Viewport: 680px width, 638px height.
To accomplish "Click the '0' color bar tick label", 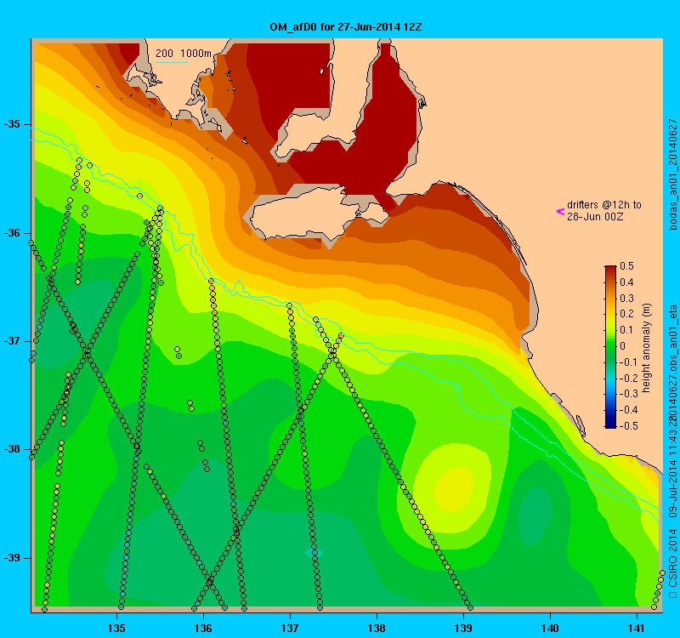I will 623,346.
